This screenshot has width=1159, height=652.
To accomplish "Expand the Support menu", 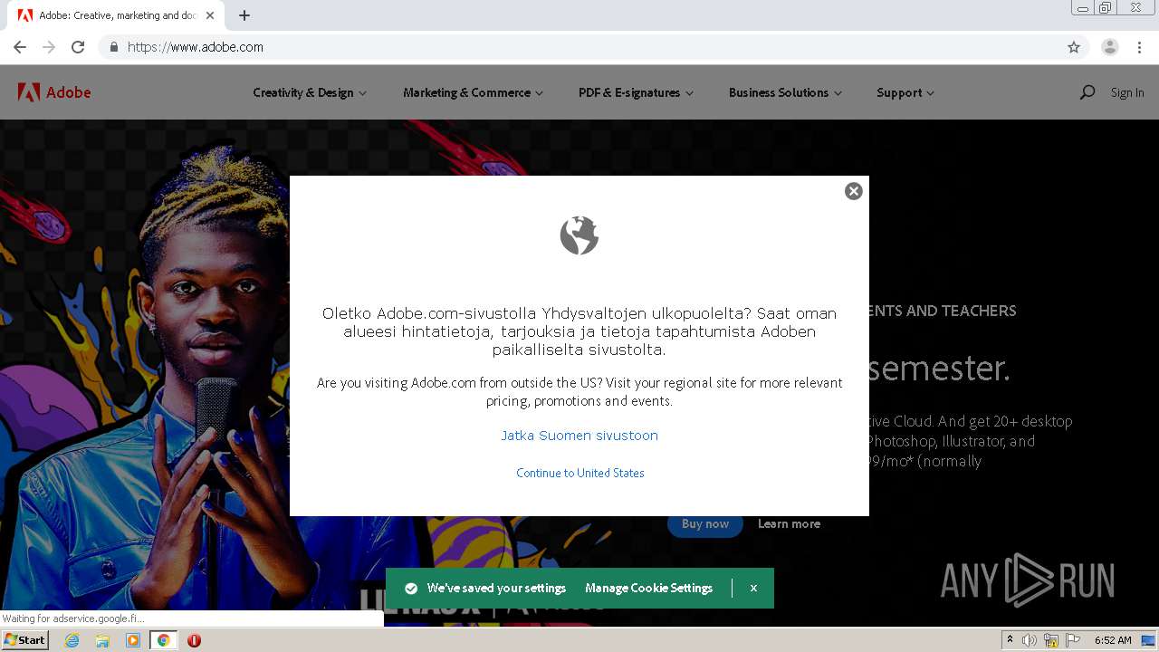I will point(905,92).
